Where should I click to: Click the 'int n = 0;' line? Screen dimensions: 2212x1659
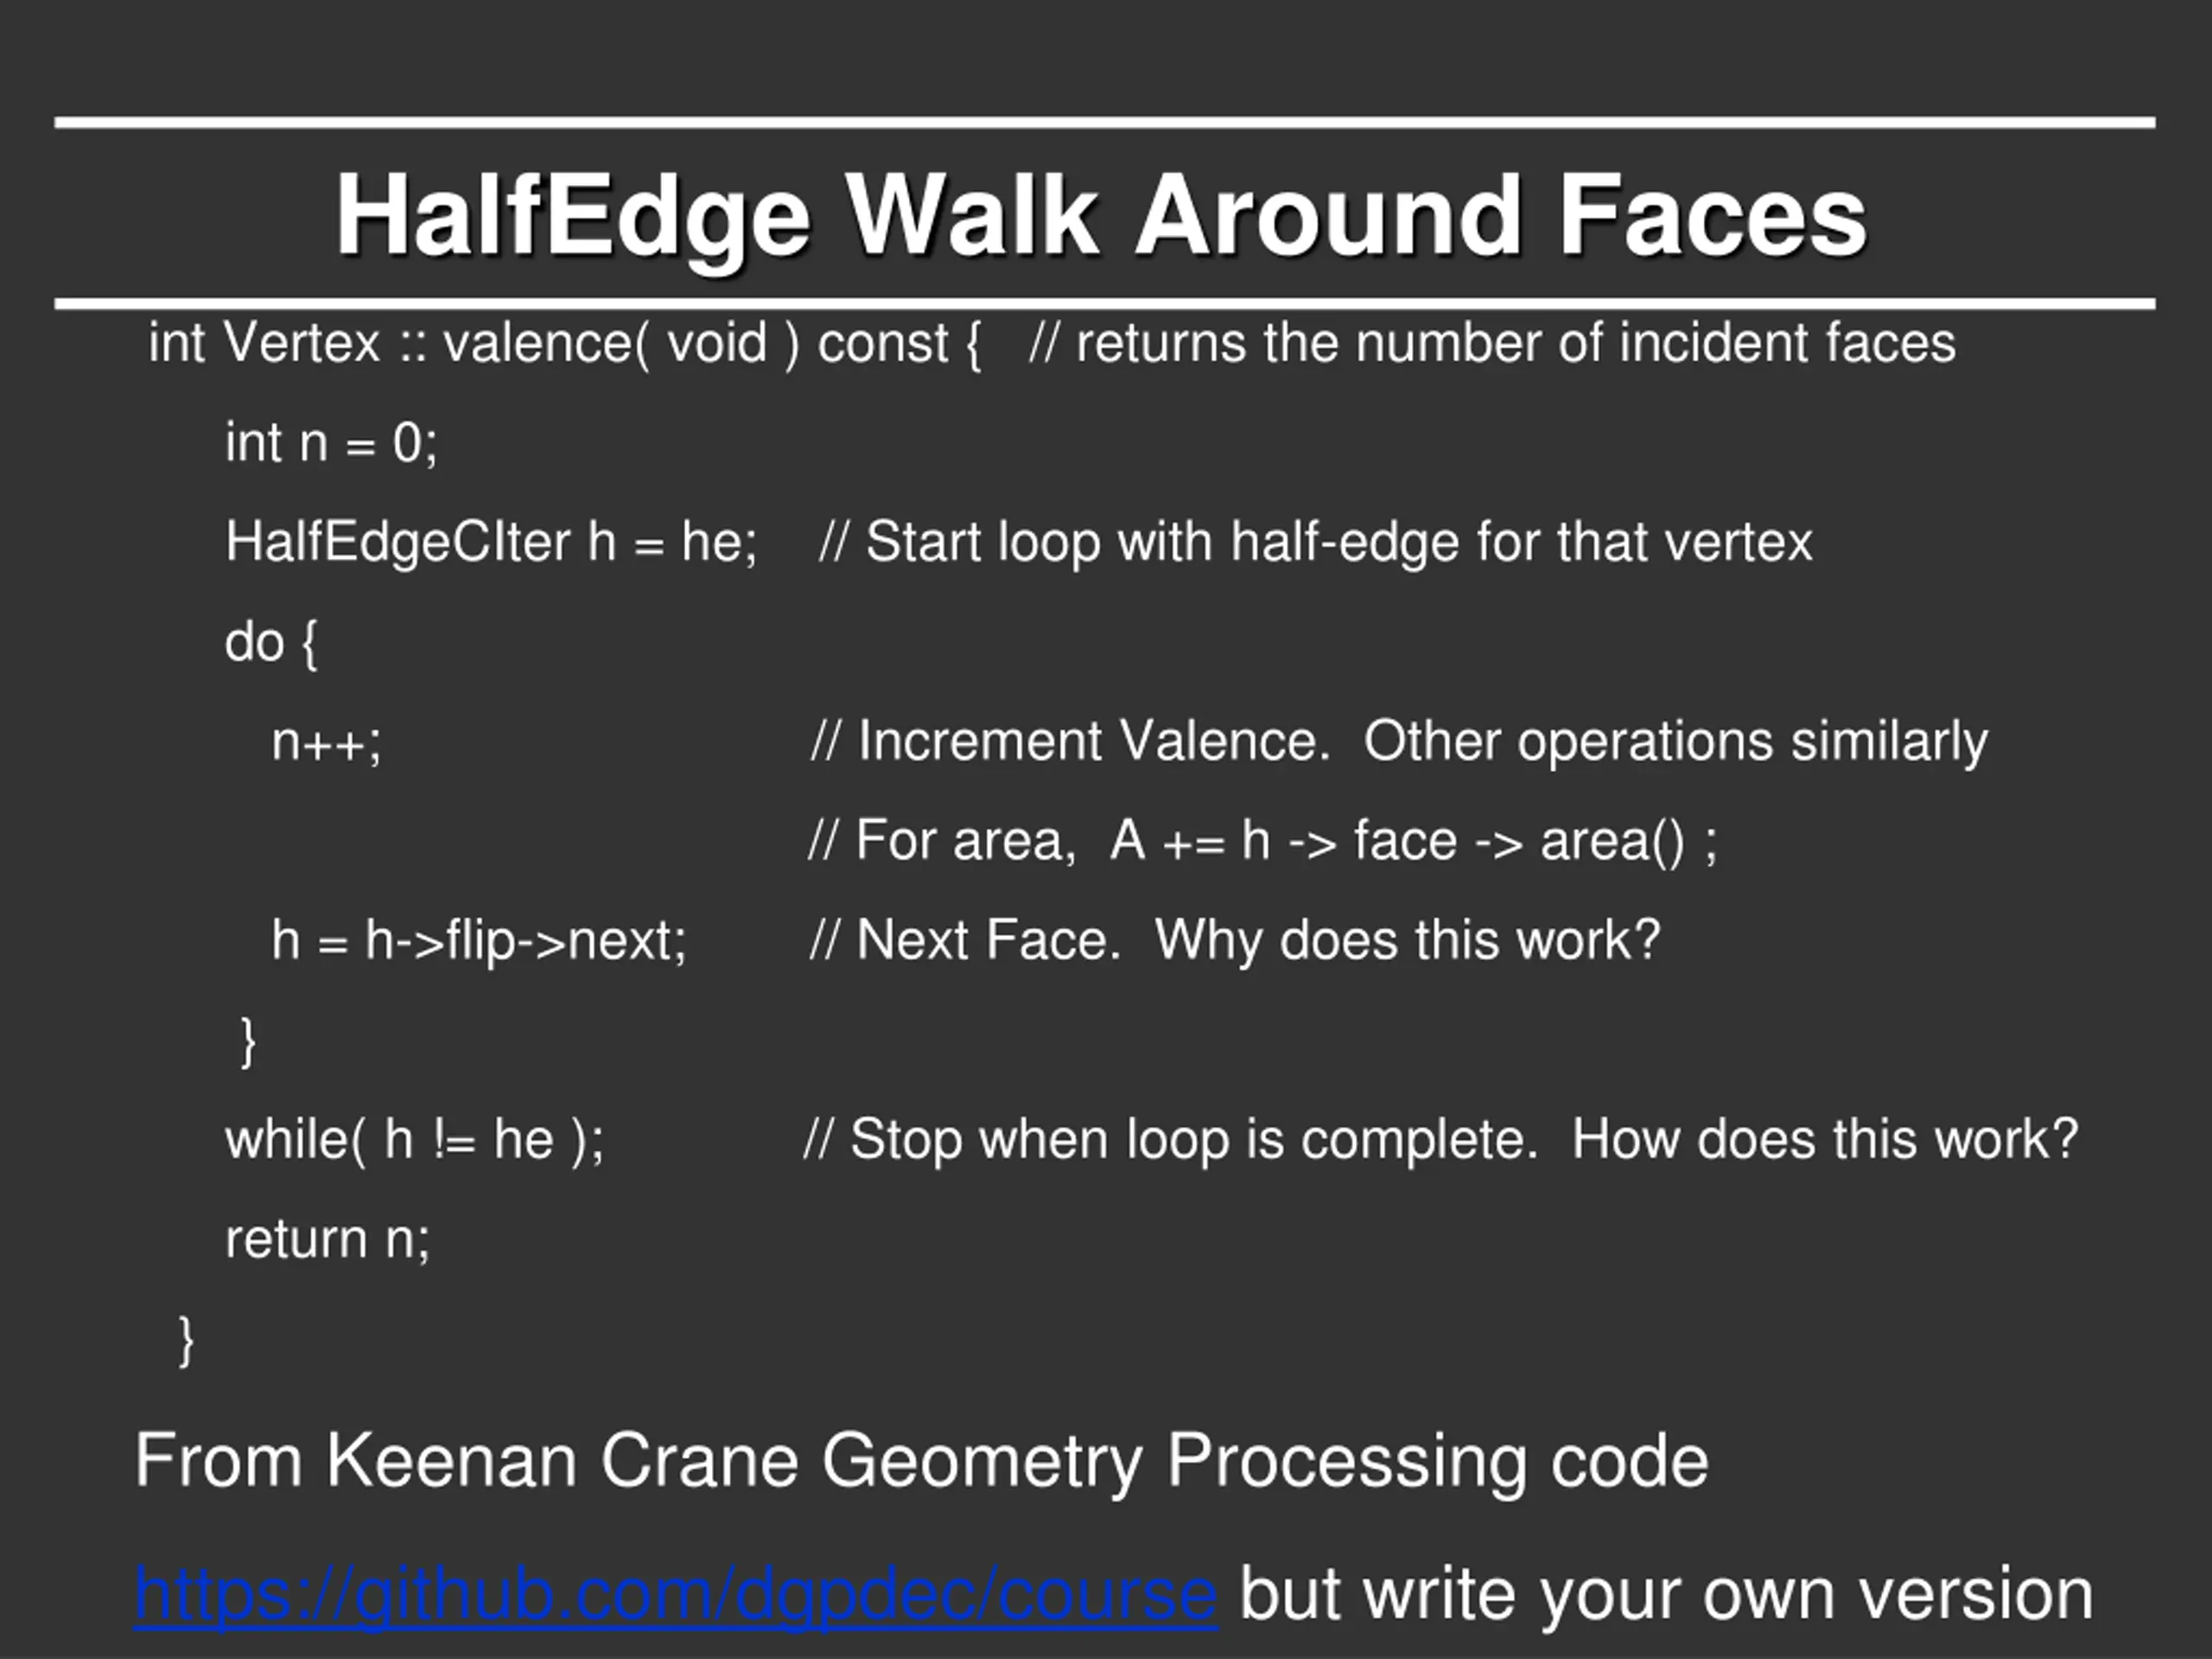(331, 443)
